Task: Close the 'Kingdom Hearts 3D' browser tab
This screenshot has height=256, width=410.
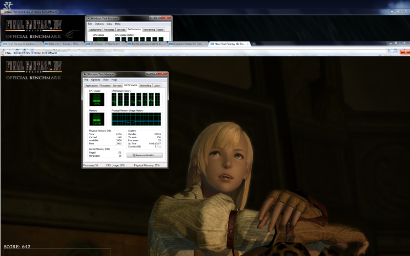Action: pos(206,44)
